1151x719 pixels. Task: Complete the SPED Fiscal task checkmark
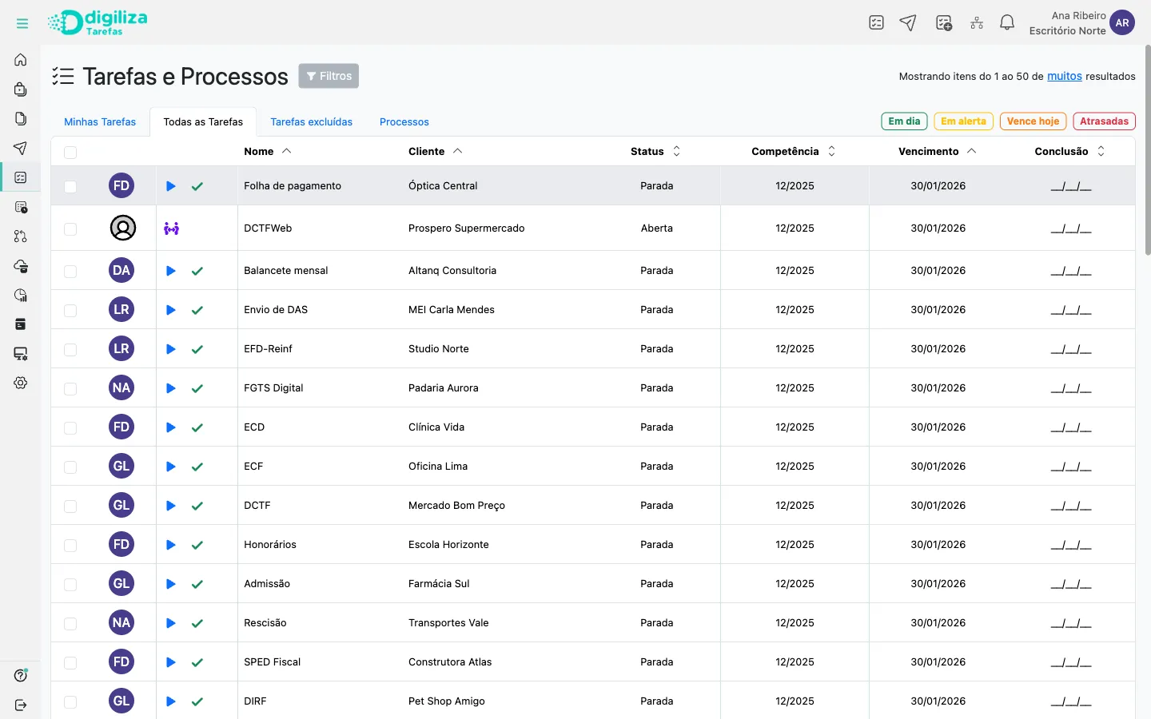(x=197, y=662)
